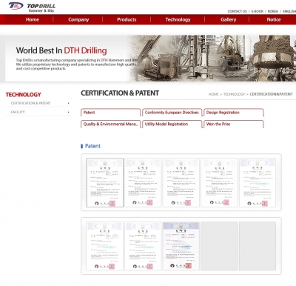Viewport: 296px width, 286px height.
Task: Open first patent certificate thumbnail
Action: click(x=105, y=182)
